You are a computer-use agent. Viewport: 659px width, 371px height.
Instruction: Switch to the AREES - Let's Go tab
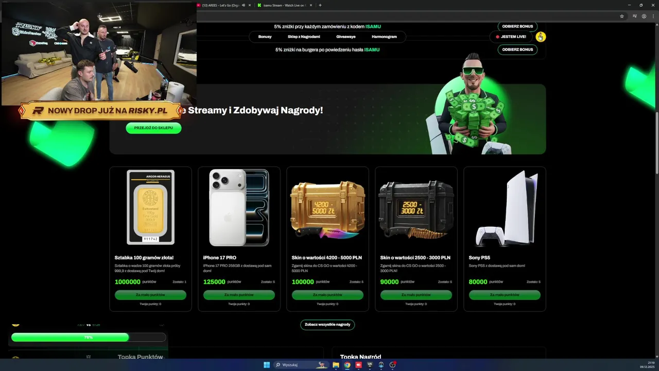(224, 5)
